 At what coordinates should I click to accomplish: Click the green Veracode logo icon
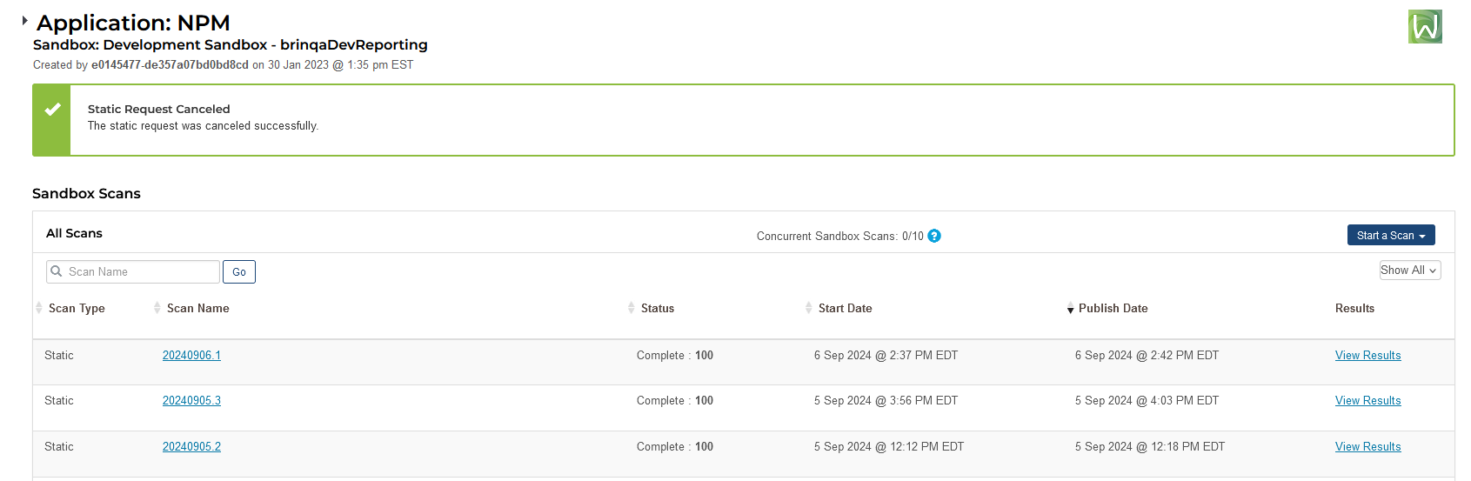pyautogui.click(x=1425, y=27)
